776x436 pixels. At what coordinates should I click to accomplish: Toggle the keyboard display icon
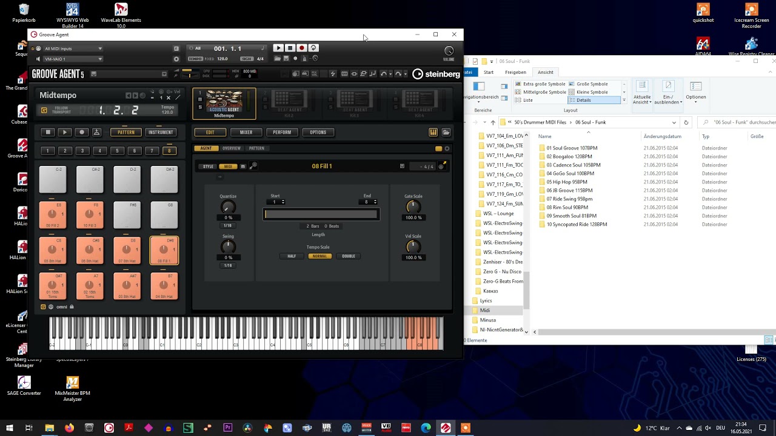point(433,132)
